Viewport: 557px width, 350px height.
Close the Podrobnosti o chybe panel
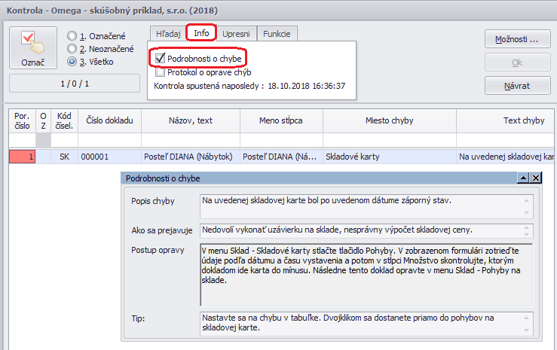[536, 178]
